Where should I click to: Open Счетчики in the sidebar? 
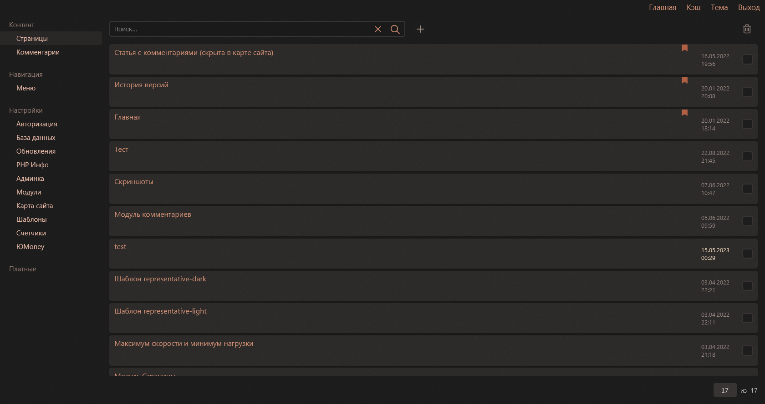point(31,233)
